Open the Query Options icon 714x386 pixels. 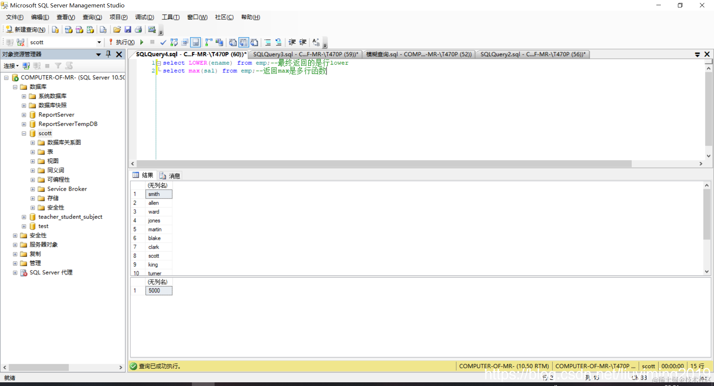(x=185, y=42)
